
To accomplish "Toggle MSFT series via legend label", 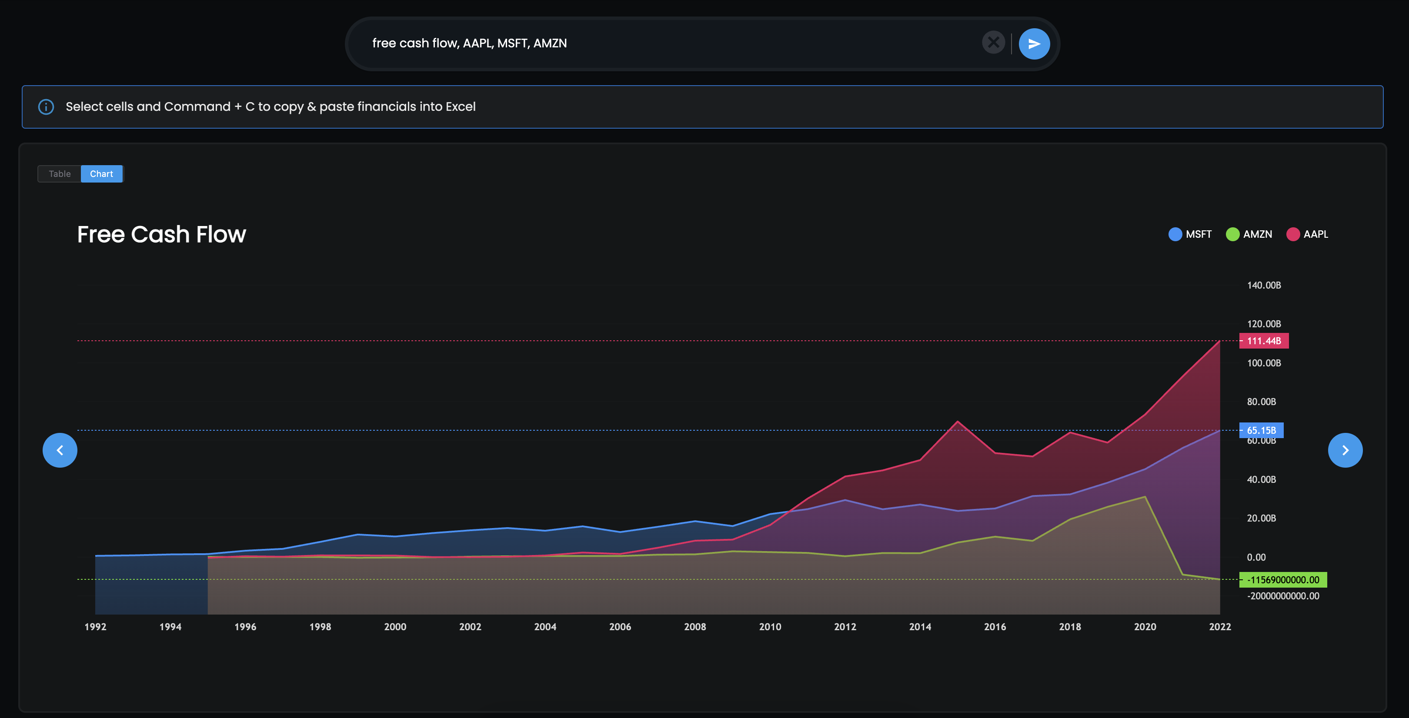I will 1199,234.
